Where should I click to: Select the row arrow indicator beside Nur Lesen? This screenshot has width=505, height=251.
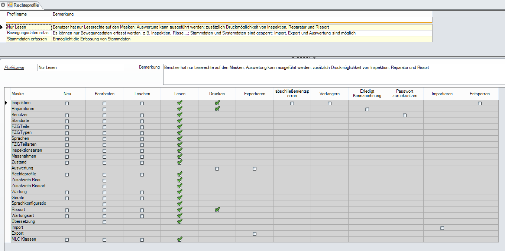(2, 27)
